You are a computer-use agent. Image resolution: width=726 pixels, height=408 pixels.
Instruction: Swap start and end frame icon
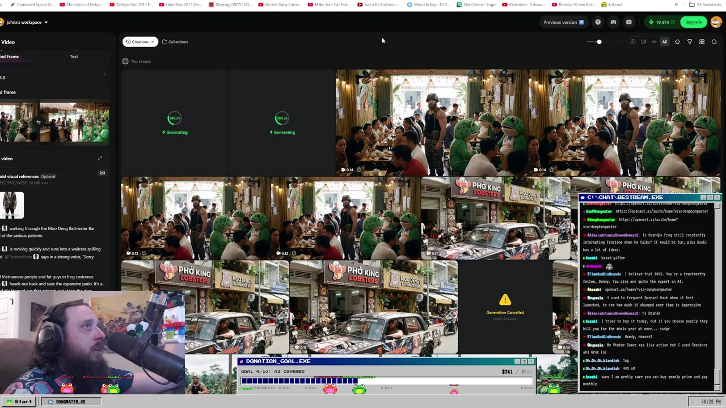click(39, 122)
